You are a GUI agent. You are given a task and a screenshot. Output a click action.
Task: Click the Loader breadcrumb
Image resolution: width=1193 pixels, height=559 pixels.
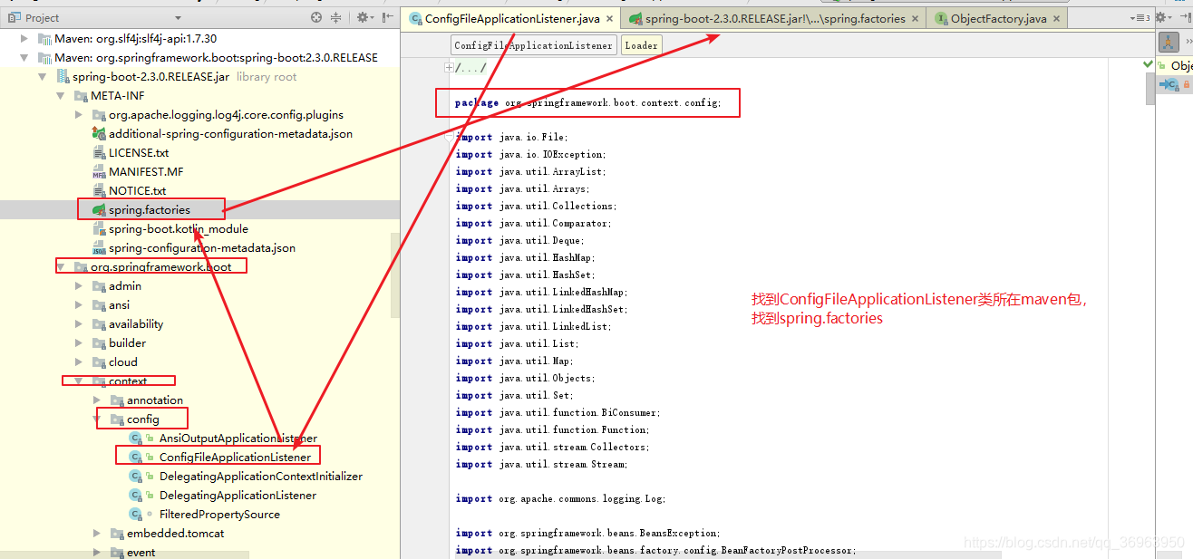641,45
